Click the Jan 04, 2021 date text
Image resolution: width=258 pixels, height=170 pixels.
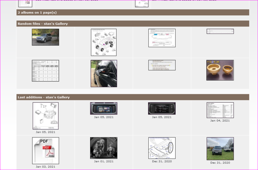(x=220, y=120)
